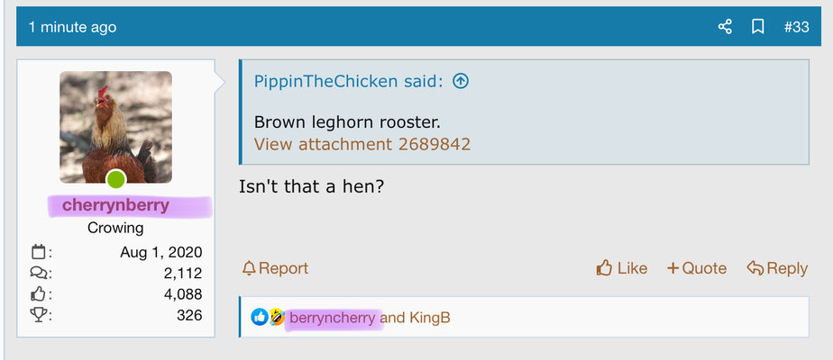Open post number #33 permalink
The image size is (833, 360).
[796, 27]
